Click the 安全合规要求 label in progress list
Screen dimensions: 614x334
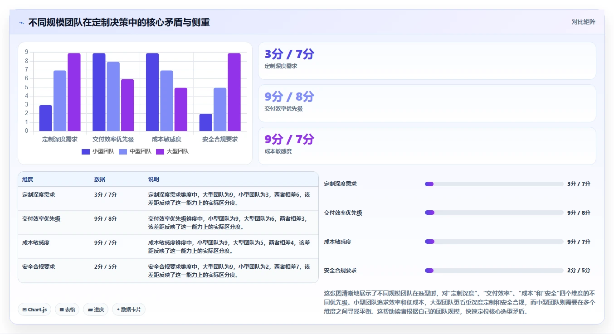tap(341, 271)
